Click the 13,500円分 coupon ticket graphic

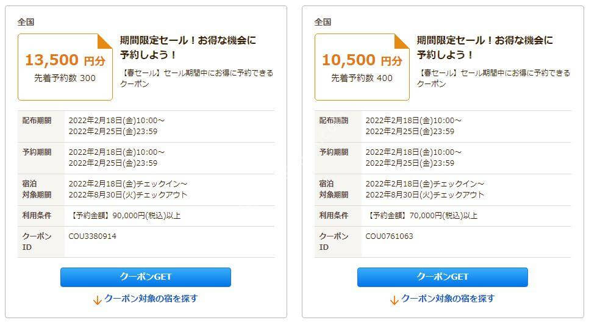tap(65, 67)
